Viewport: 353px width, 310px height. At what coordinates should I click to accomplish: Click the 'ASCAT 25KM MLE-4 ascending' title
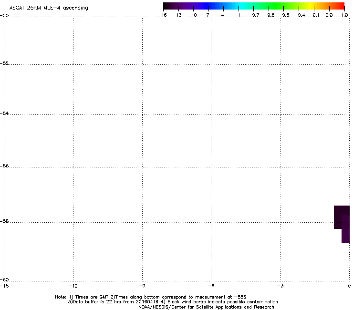coord(49,8)
